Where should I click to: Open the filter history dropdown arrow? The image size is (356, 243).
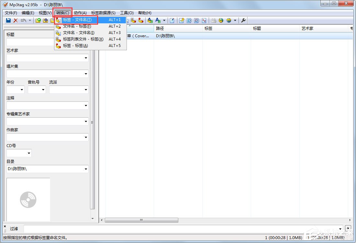340,229
